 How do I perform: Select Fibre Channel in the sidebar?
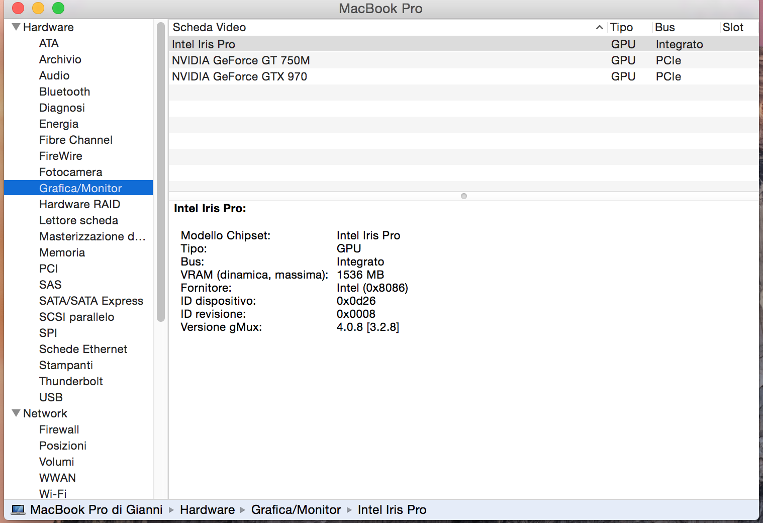(76, 140)
